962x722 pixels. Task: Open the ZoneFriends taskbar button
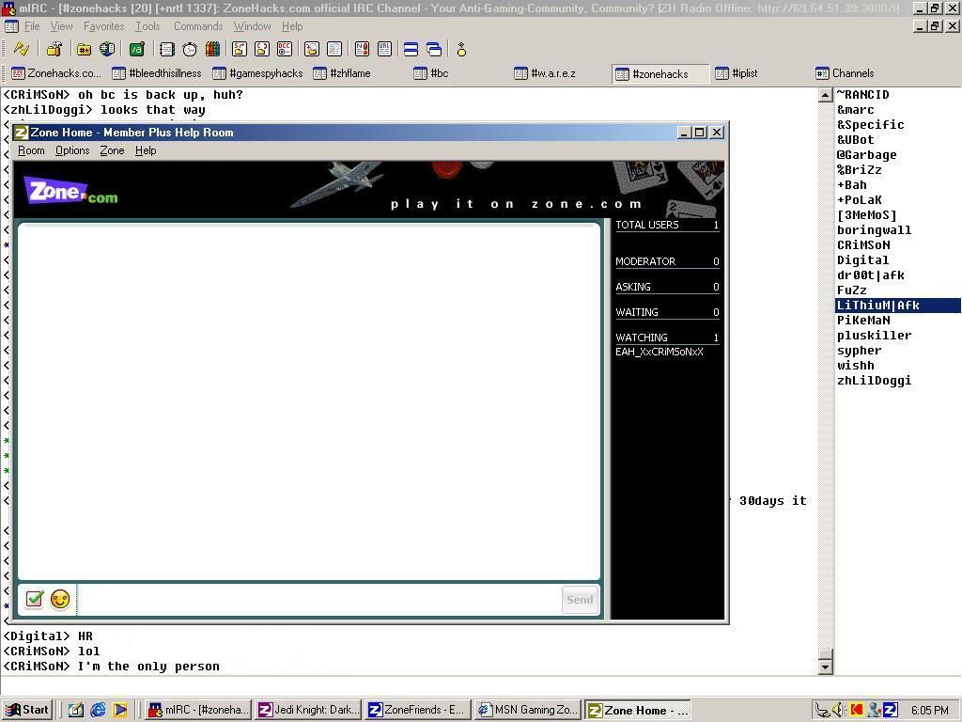coord(418,710)
